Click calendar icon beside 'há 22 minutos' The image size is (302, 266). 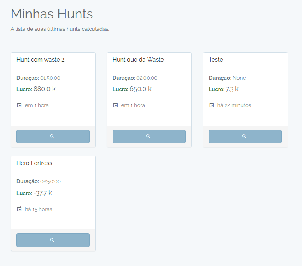pyautogui.click(x=212, y=105)
